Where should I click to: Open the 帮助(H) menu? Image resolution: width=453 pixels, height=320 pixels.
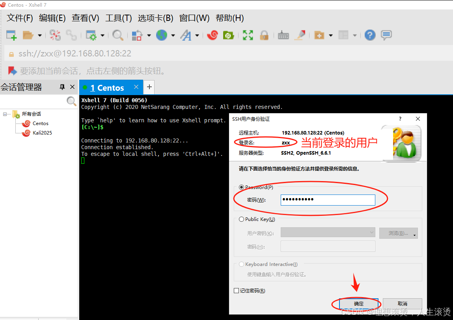(230, 18)
